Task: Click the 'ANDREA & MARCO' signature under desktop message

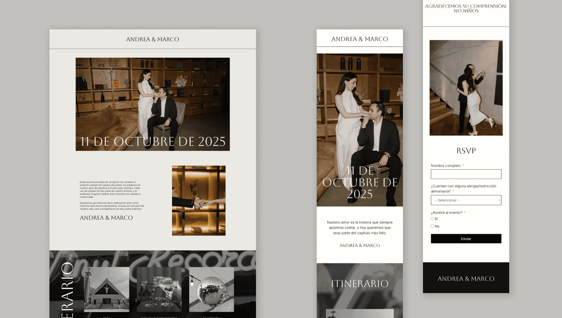Action: pyautogui.click(x=106, y=218)
